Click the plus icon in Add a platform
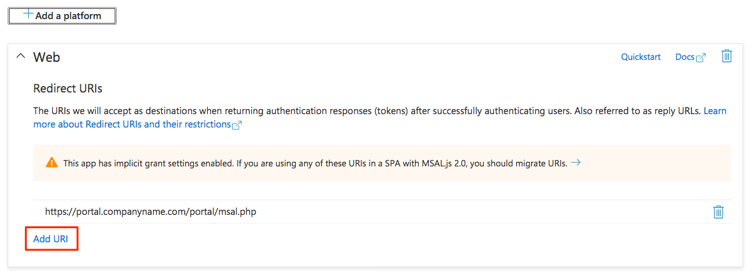This screenshot has width=754, height=278. [28, 14]
